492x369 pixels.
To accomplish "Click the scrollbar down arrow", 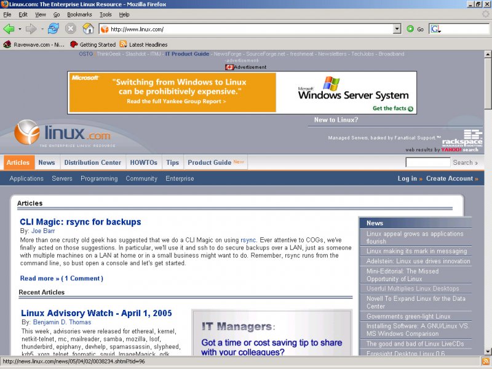I will [488, 351].
